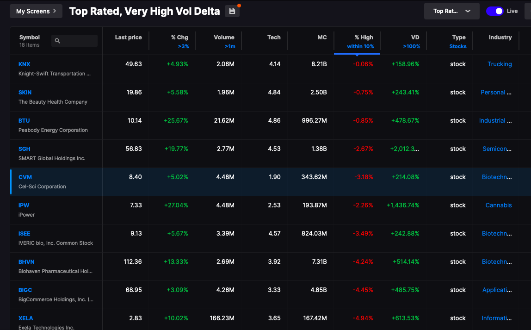Open the SKIN ticker link
Screen dimensions: 531x330
[25, 92]
